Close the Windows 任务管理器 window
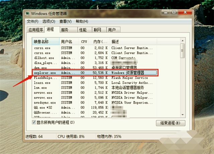214x154 pixels. [x=185, y=13]
